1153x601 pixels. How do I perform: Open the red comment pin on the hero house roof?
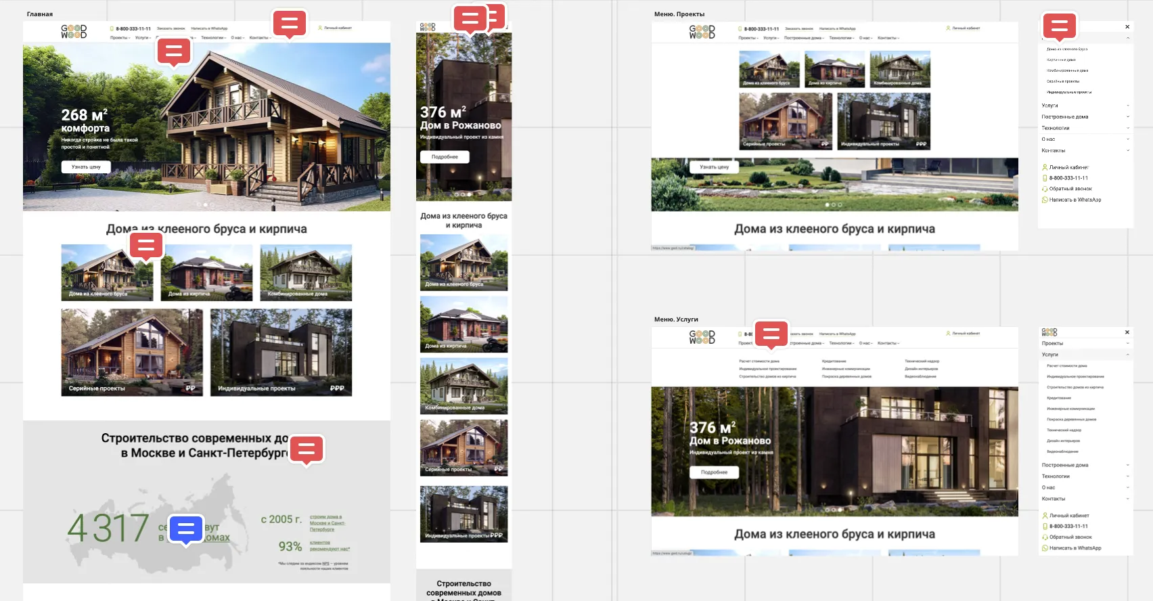tap(174, 51)
